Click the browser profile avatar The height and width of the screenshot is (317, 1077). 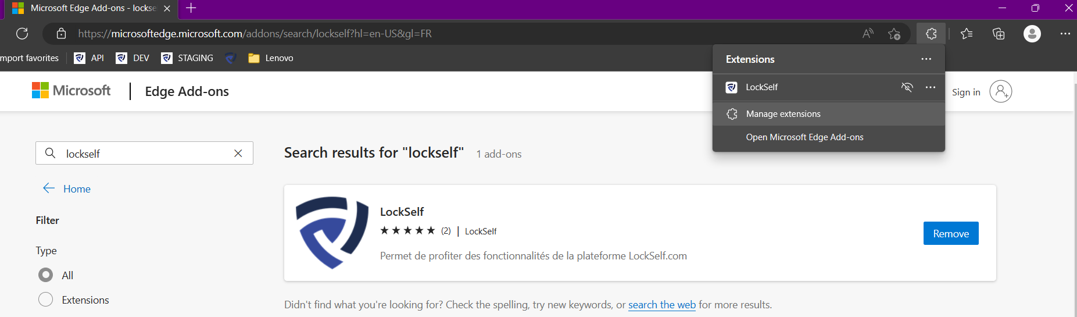(1032, 34)
